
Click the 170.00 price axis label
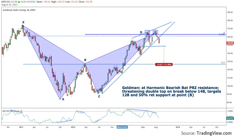pos(230,29)
